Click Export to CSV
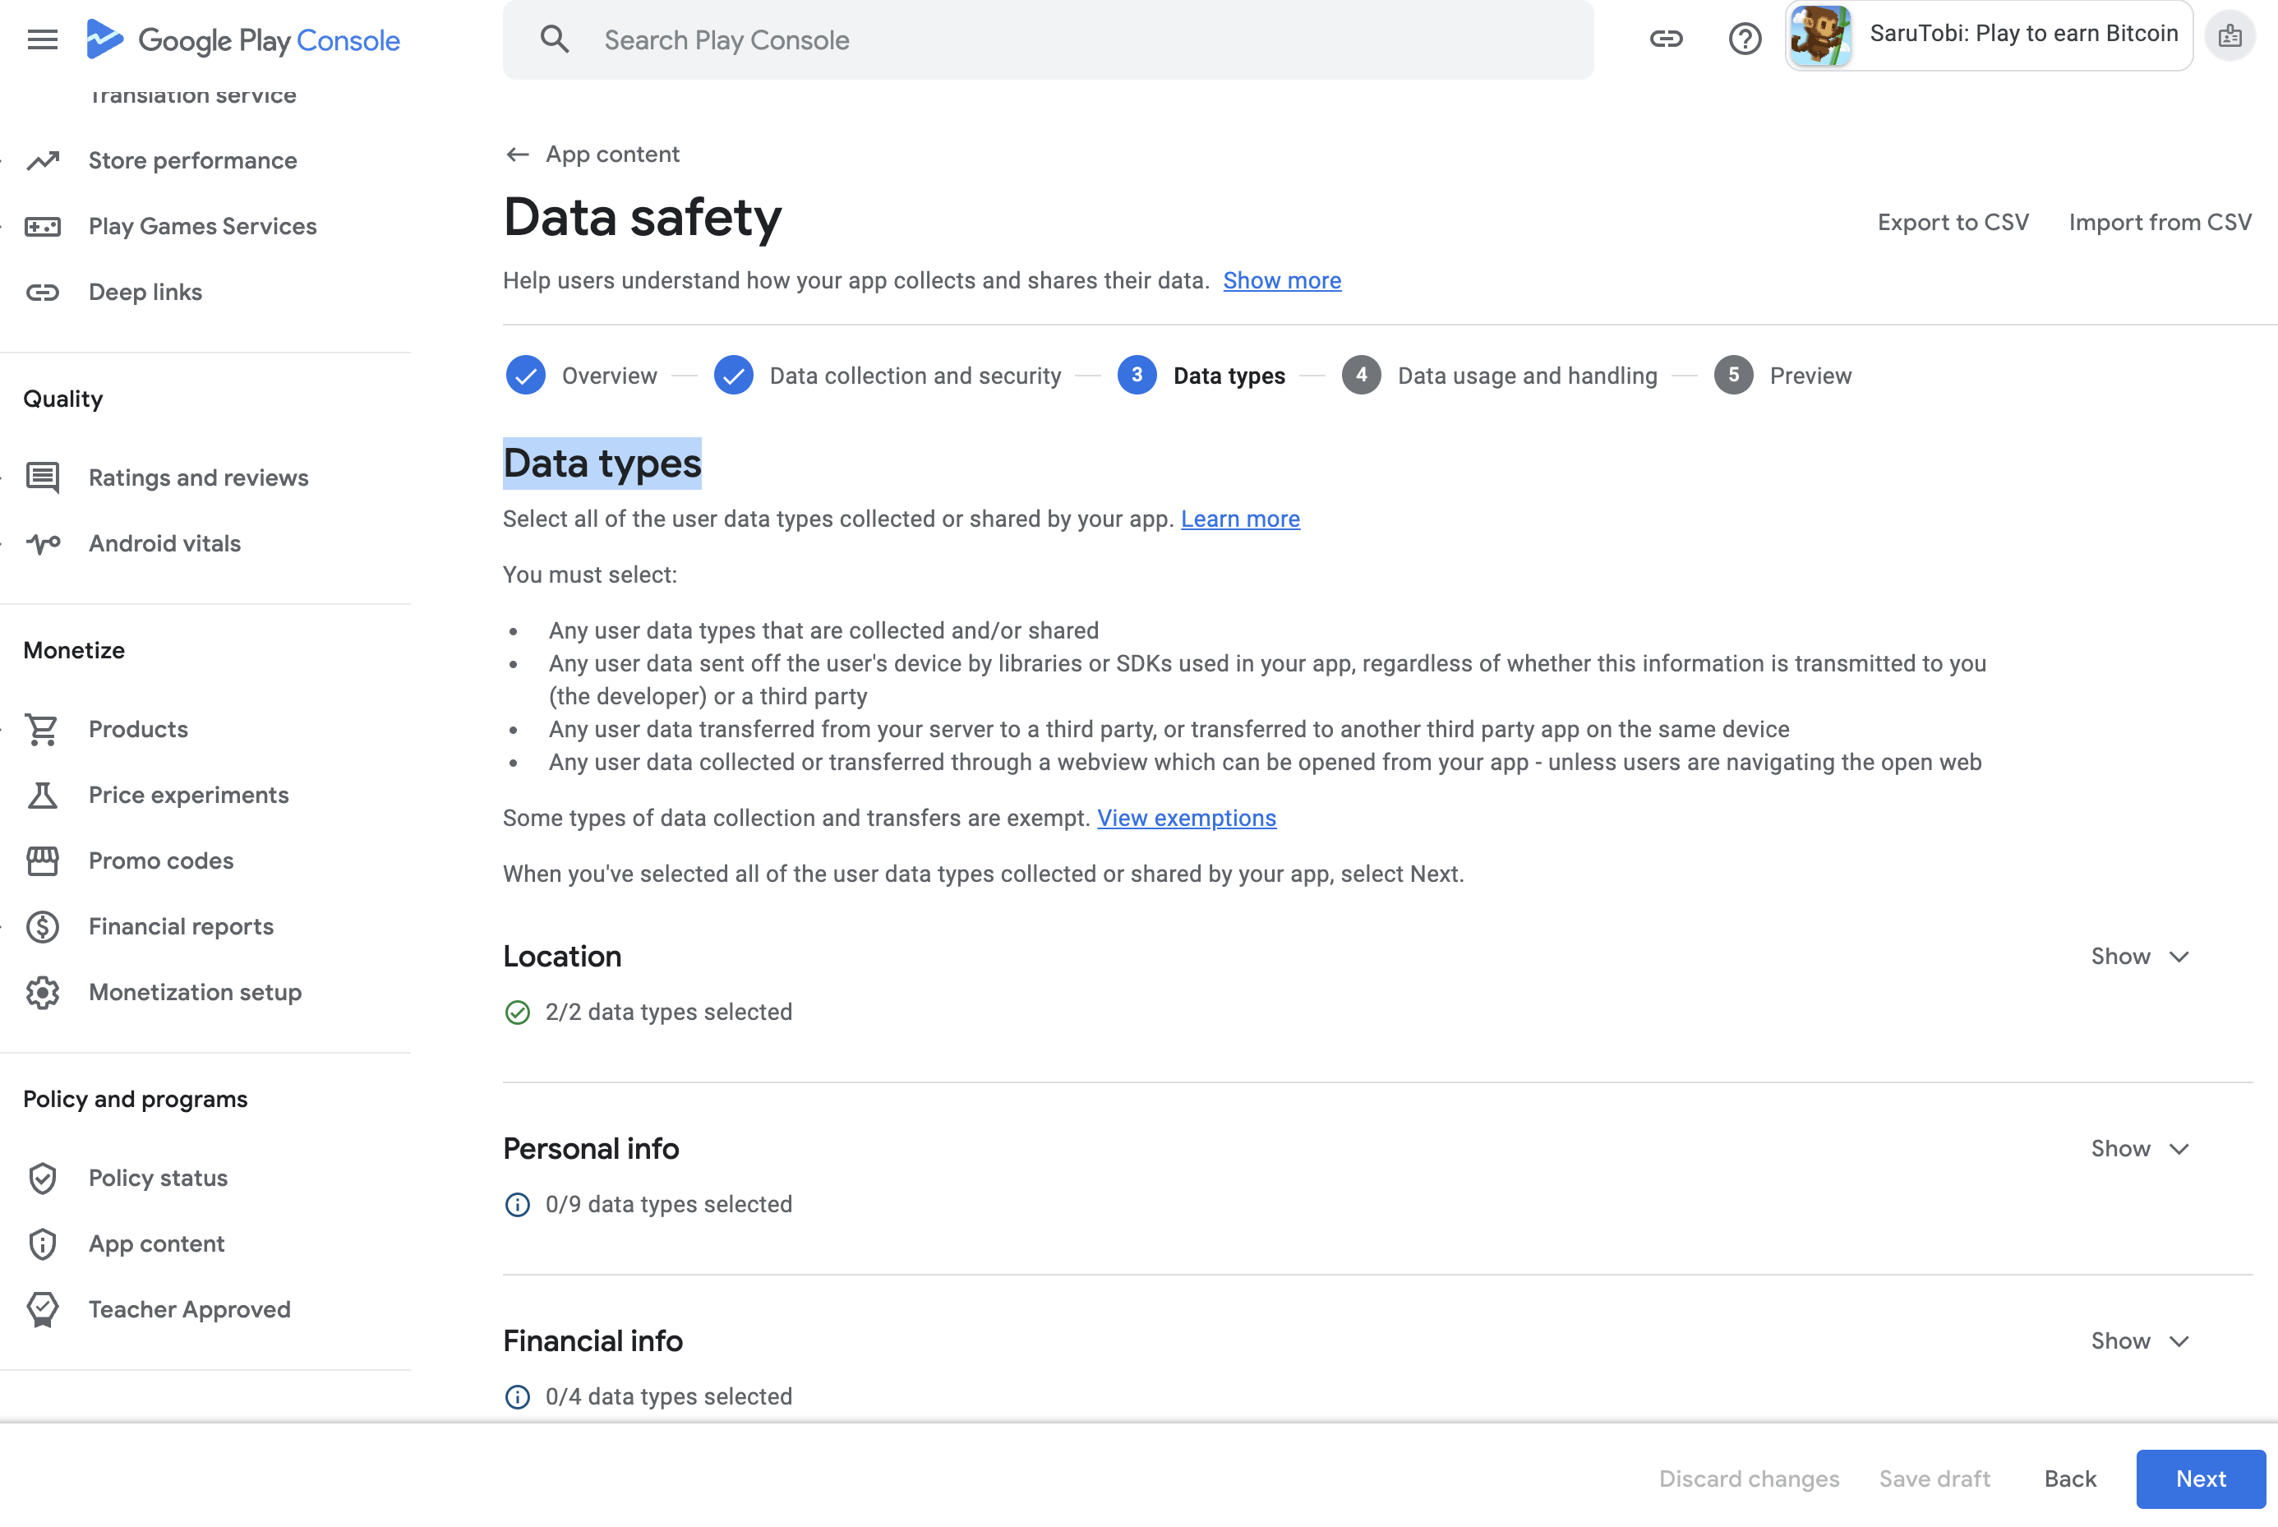This screenshot has width=2278, height=1527. click(x=1953, y=222)
